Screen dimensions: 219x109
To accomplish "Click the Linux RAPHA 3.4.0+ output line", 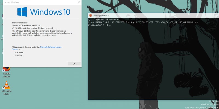I will [143, 22].
